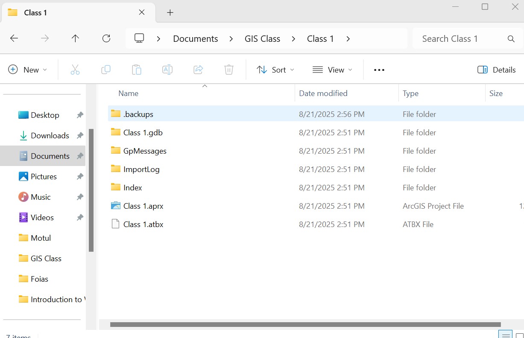Screen dimensions: 524x338
Task: Click the Share icon in toolbar
Action: click(x=198, y=70)
